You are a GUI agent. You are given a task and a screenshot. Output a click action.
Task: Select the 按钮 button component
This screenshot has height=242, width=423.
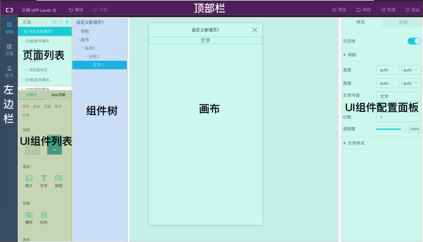click(59, 181)
